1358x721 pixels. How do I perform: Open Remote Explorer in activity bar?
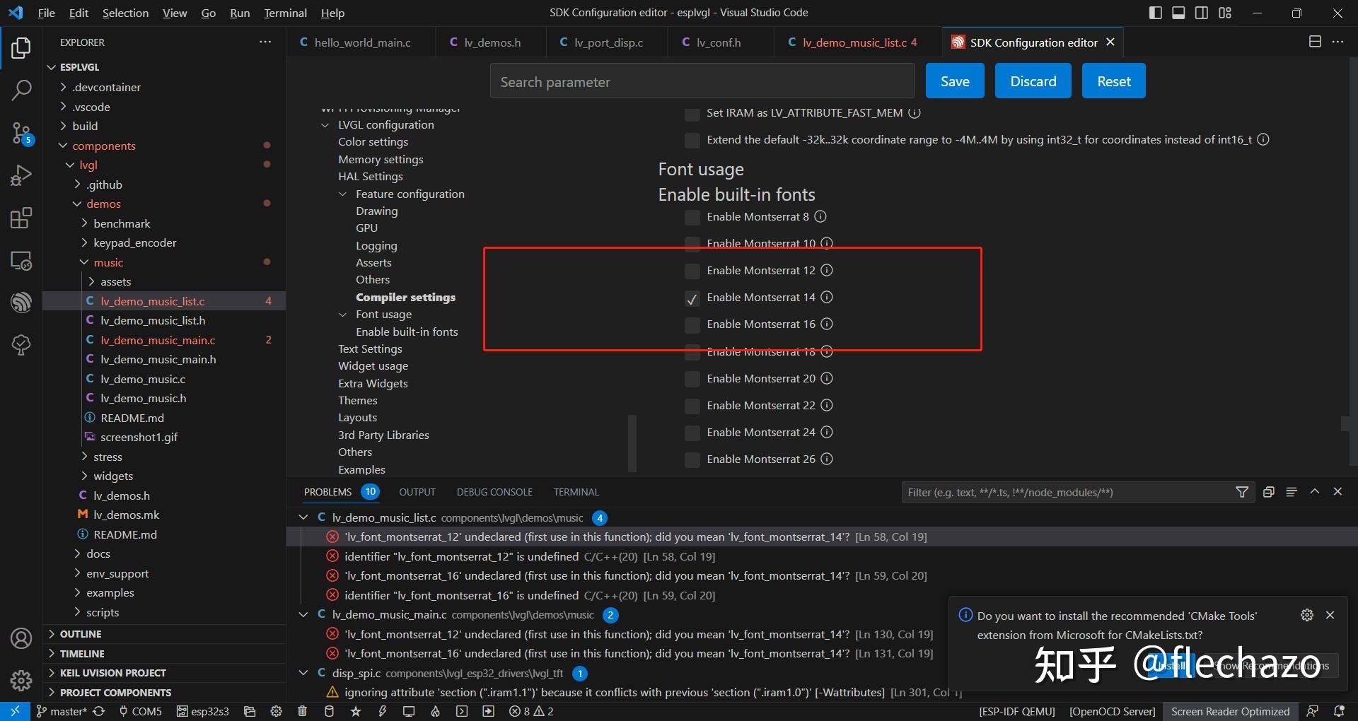(21, 261)
